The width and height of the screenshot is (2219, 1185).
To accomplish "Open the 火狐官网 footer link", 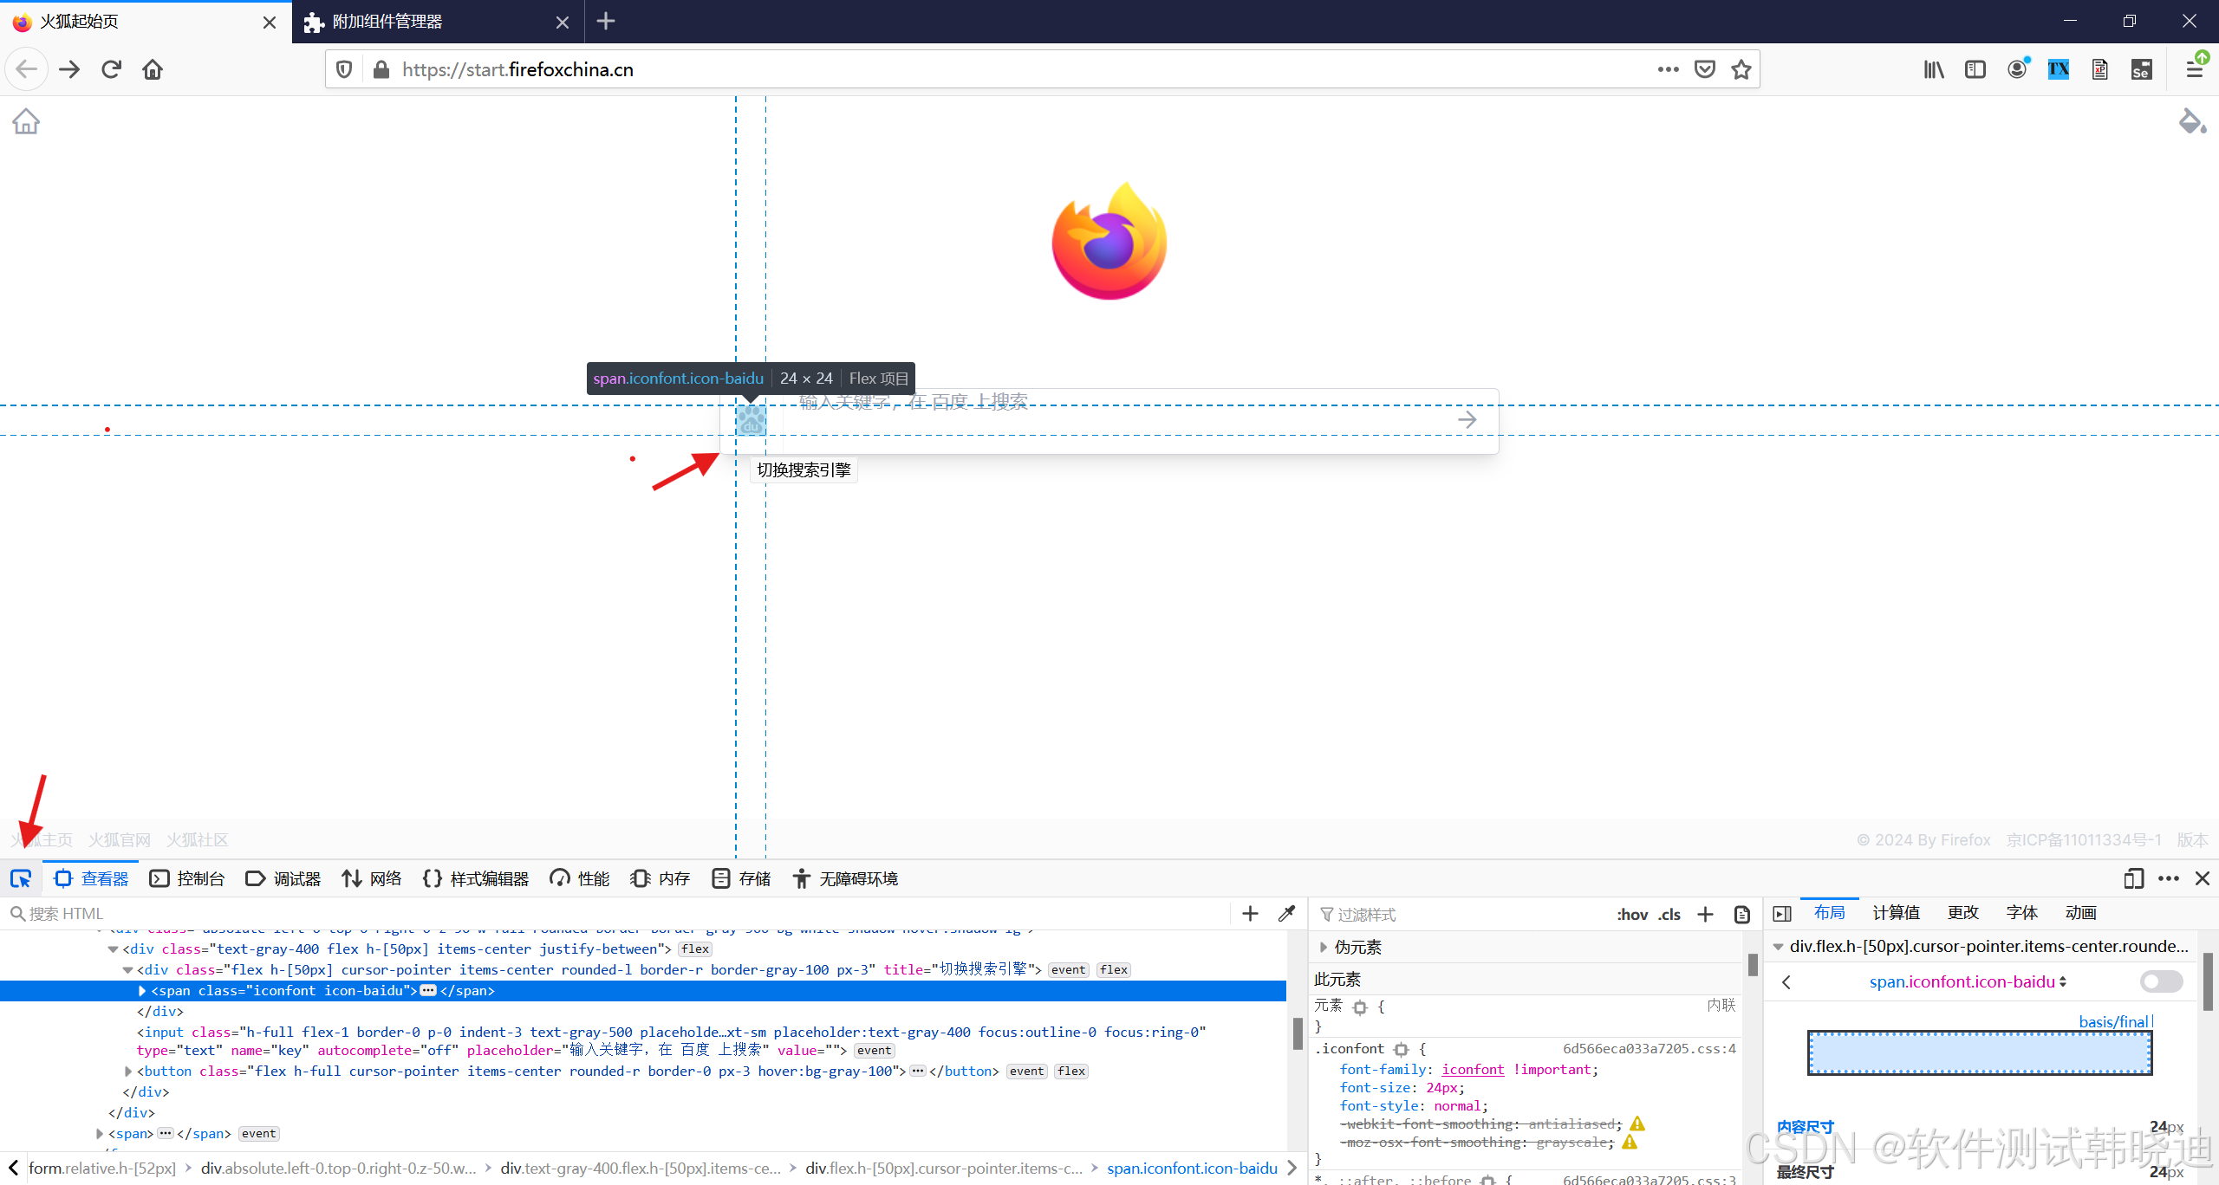I will (120, 839).
